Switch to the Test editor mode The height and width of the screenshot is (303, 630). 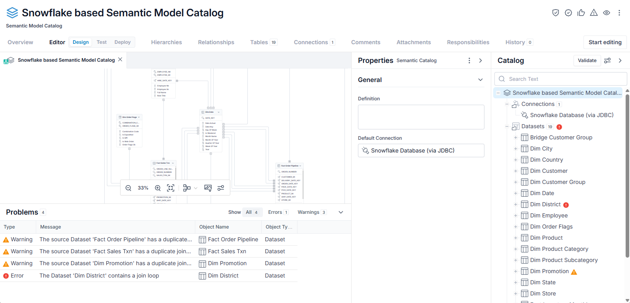click(x=101, y=42)
